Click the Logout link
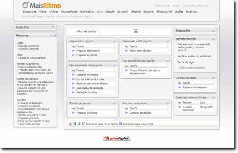This screenshot has width=238, height=153. point(176,6)
